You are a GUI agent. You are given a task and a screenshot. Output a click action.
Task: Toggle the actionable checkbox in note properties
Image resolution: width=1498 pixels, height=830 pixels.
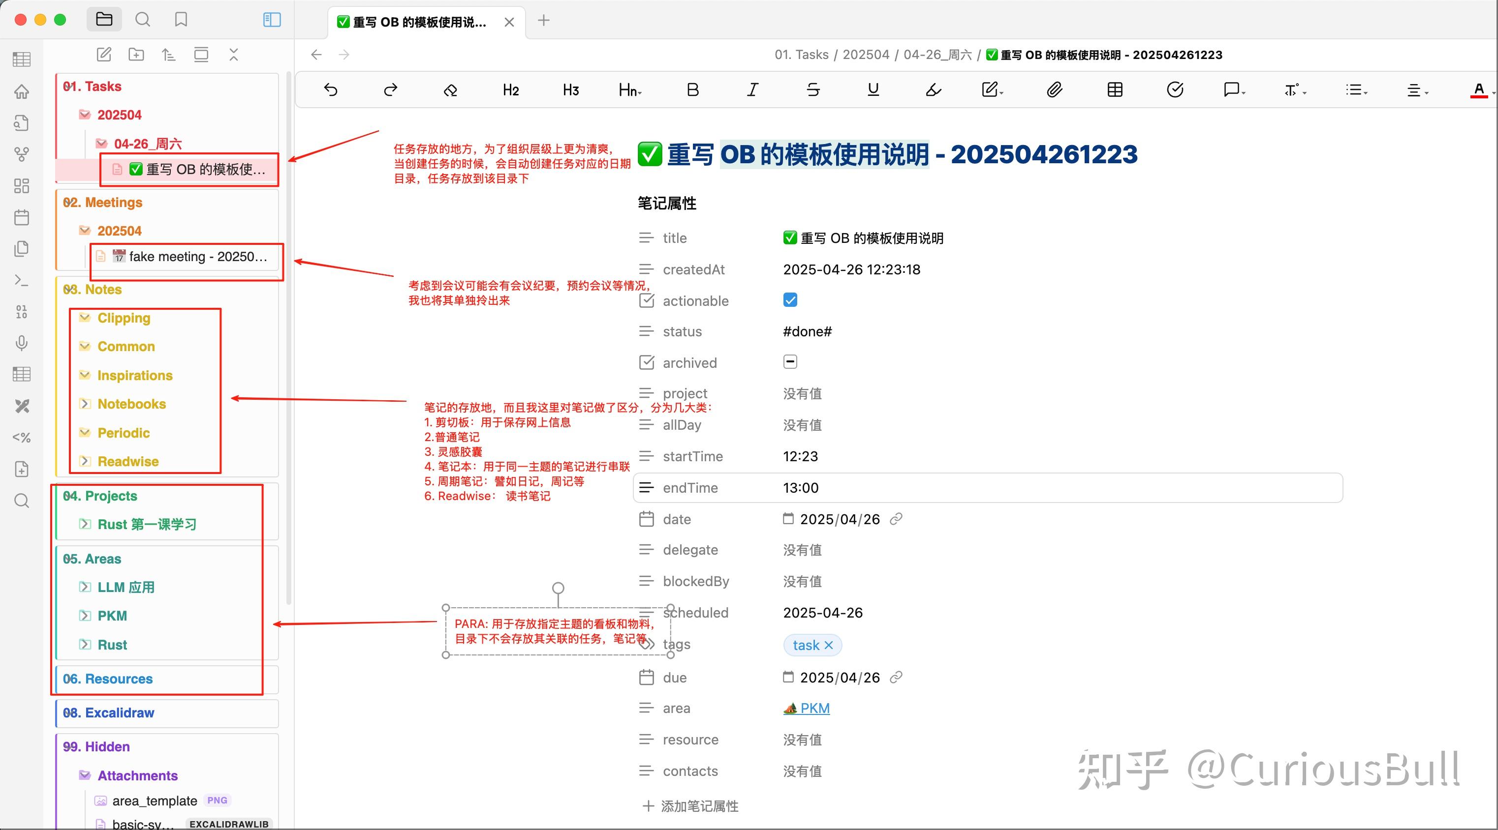click(790, 300)
